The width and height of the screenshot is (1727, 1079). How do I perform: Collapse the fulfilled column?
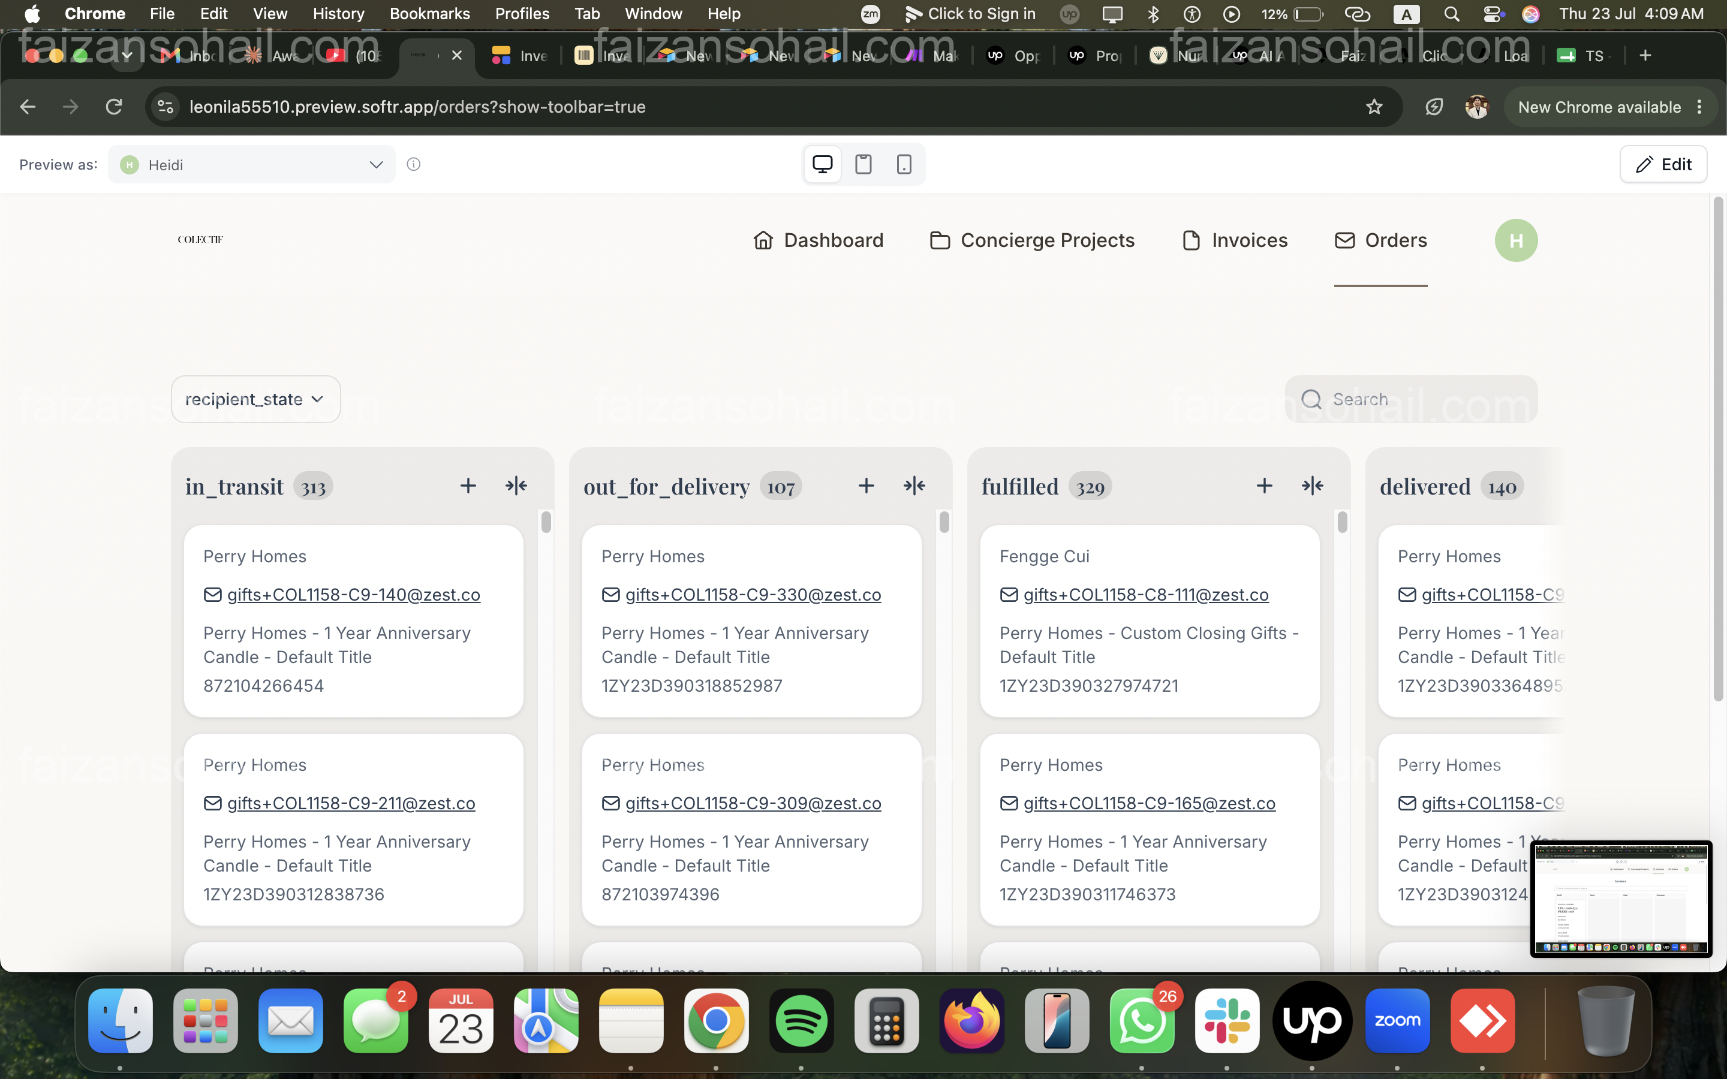click(x=1313, y=486)
